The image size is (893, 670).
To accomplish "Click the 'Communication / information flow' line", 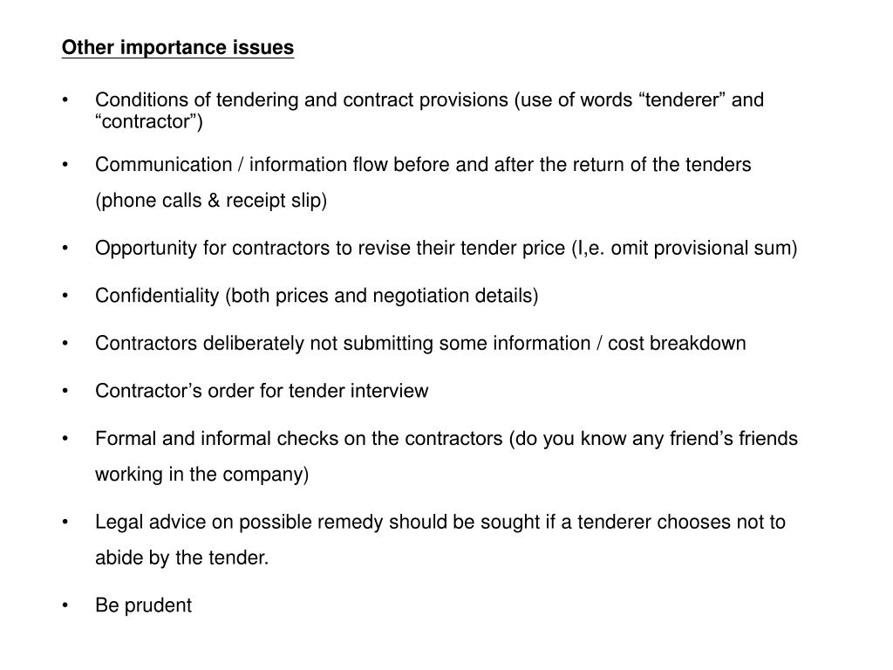I will click(x=423, y=165).
